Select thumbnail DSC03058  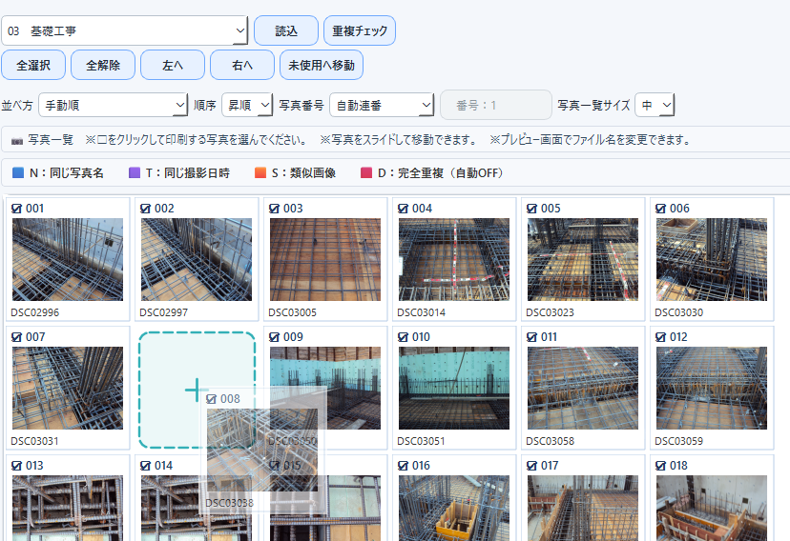tap(583, 389)
